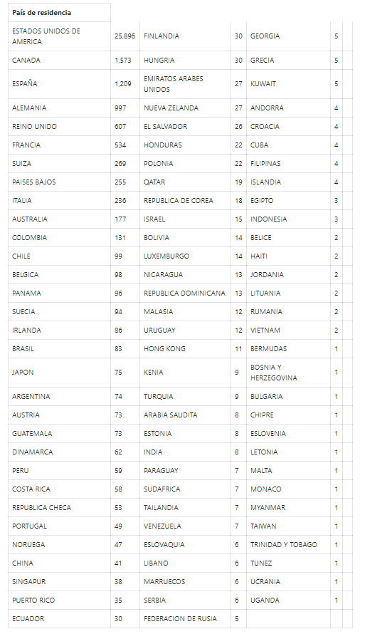This screenshot has height=634, width=365.
Task: Select the BOSNIA Y HERZEGOVINA cell
Action: click(x=288, y=373)
